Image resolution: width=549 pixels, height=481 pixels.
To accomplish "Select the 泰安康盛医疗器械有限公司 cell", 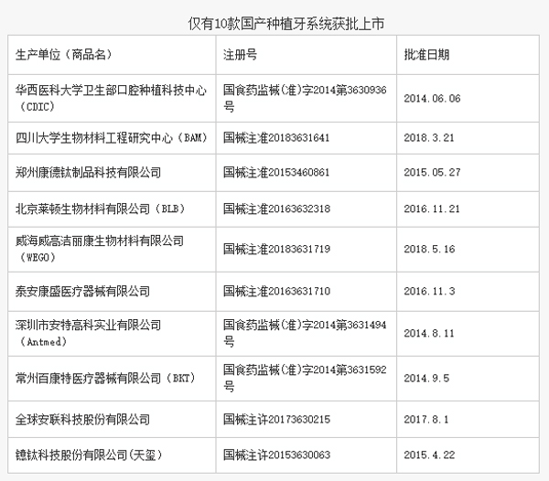I will click(x=83, y=291).
